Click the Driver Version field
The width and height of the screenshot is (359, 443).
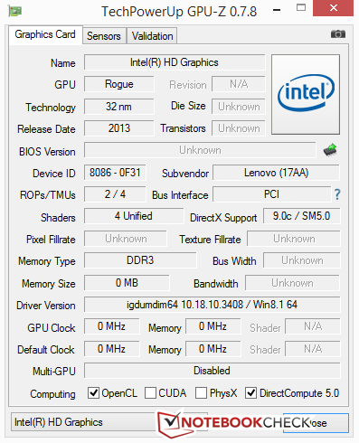[x=213, y=305]
